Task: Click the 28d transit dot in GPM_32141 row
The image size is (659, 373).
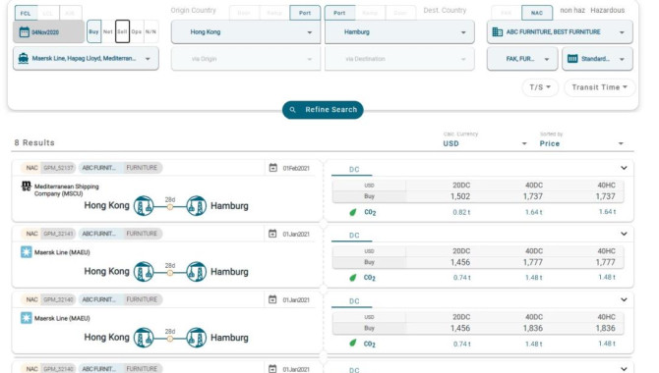Action: [170, 273]
